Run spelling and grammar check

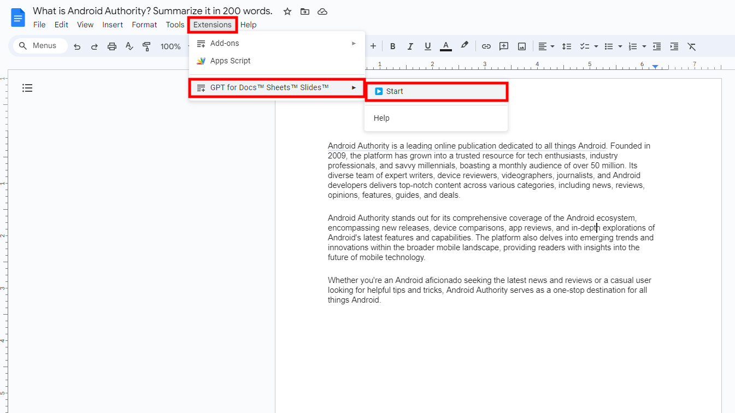130,46
